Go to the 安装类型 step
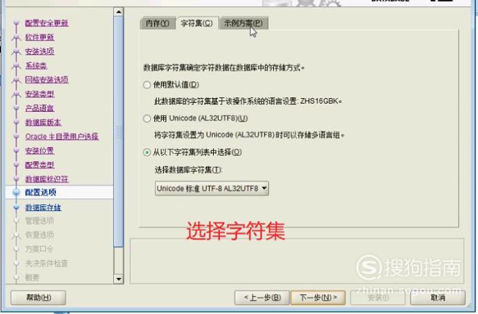 (39, 94)
